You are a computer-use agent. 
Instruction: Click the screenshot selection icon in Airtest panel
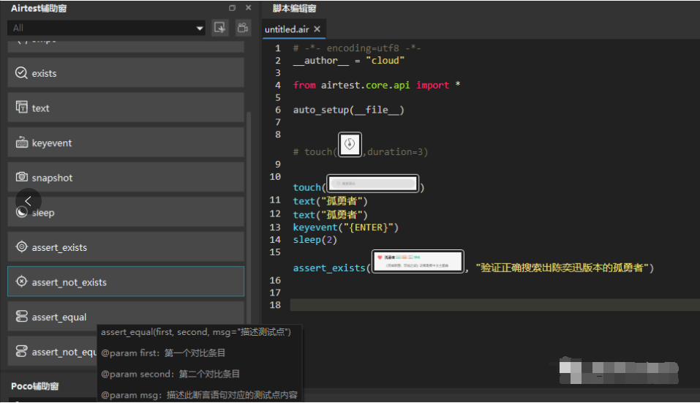[x=219, y=28]
